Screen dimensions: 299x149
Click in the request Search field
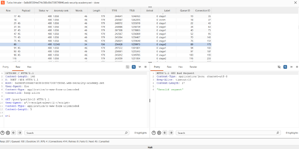[x=76, y=133]
